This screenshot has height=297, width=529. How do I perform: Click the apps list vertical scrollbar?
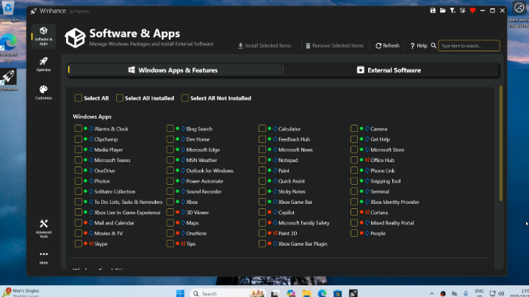[x=500, y=144]
